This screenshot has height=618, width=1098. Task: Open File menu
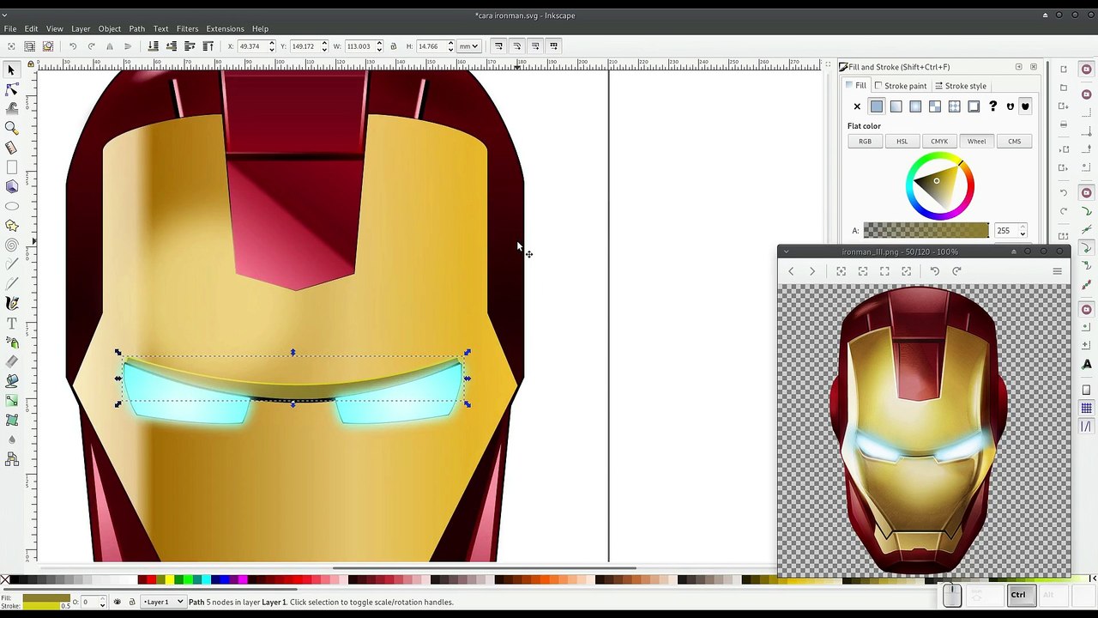[x=10, y=28]
